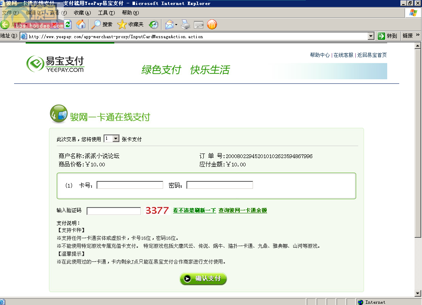This screenshot has width=422, height=305.
Task: Click the page icon in the address bar
Action: [x=24, y=36]
